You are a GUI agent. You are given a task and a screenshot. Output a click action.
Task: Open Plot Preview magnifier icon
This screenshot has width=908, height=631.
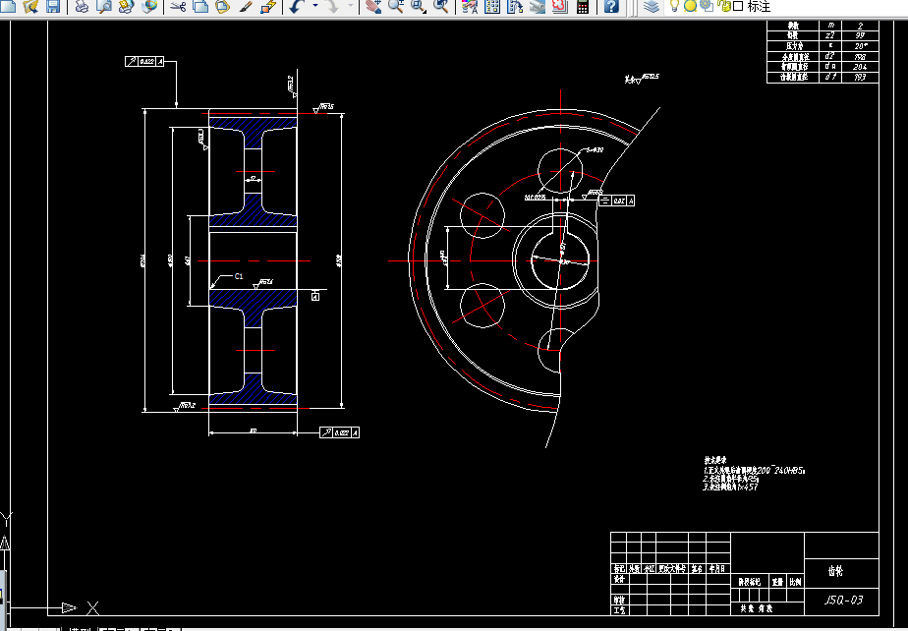[x=104, y=6]
